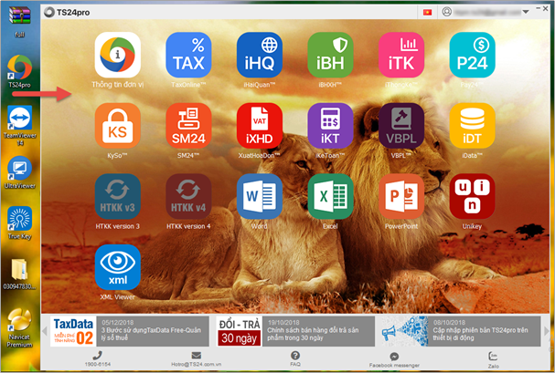Screen dimensions: 555x373
Task: Open the iBH iBHXH app
Action: coord(330,55)
